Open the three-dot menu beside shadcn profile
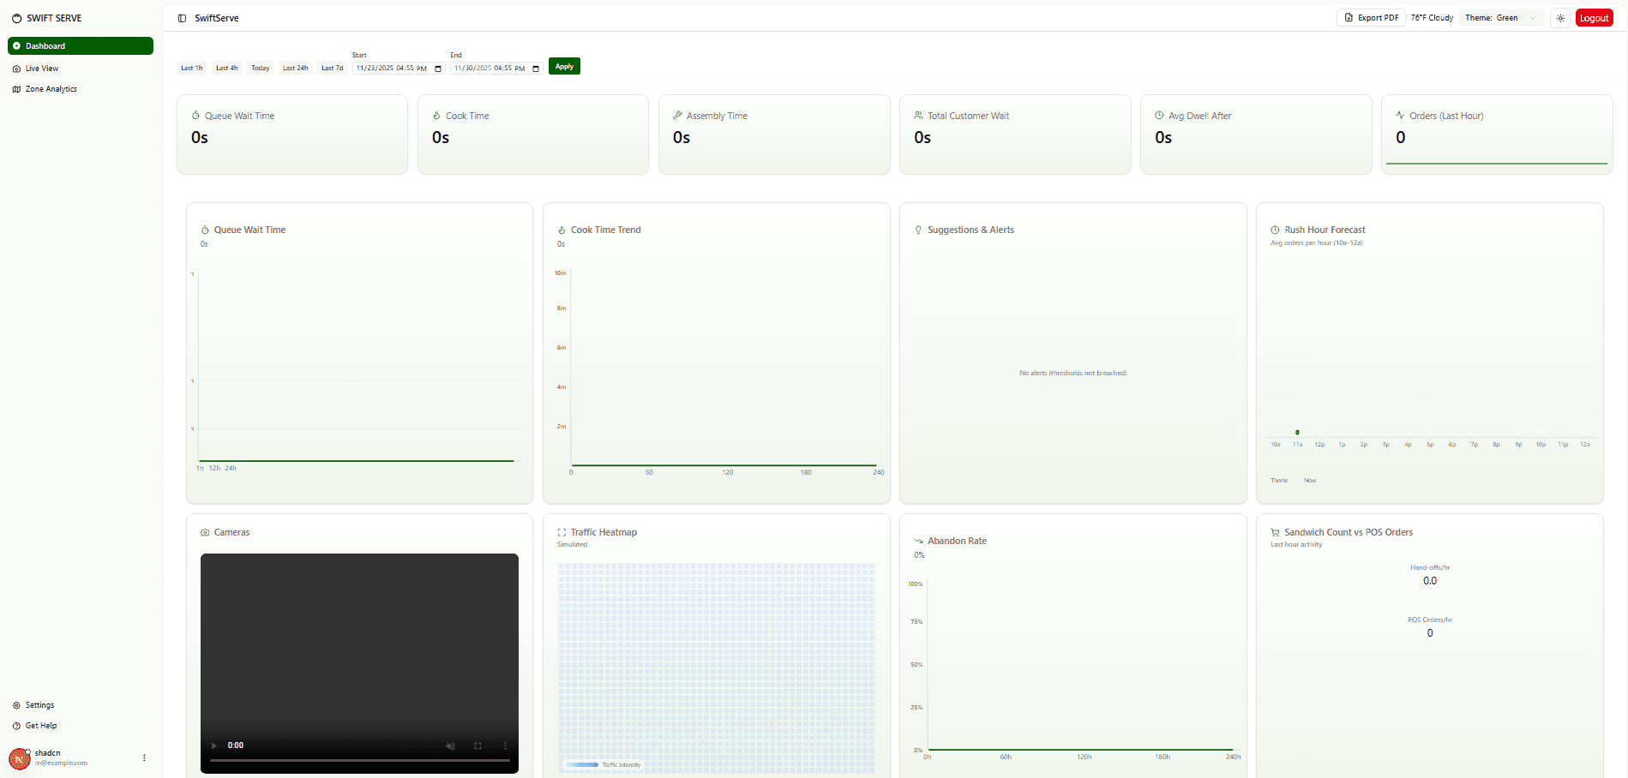Image resolution: width=1628 pixels, height=778 pixels. [143, 757]
